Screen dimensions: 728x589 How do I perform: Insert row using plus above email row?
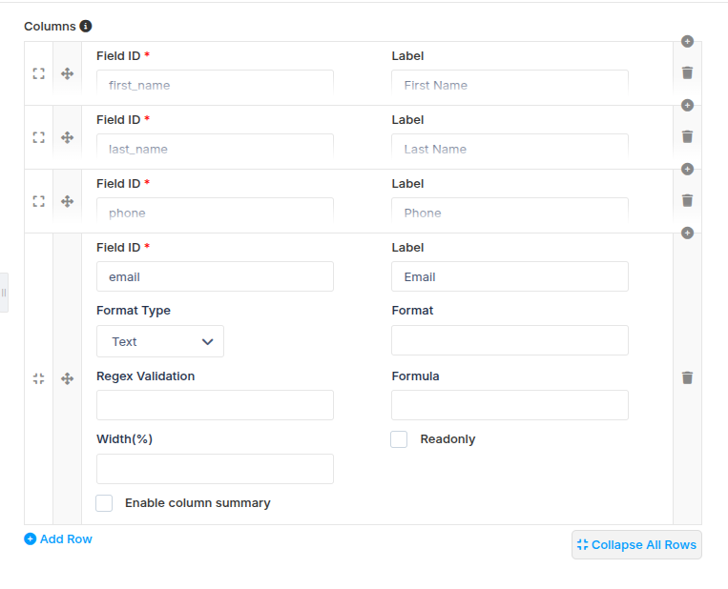tap(687, 233)
